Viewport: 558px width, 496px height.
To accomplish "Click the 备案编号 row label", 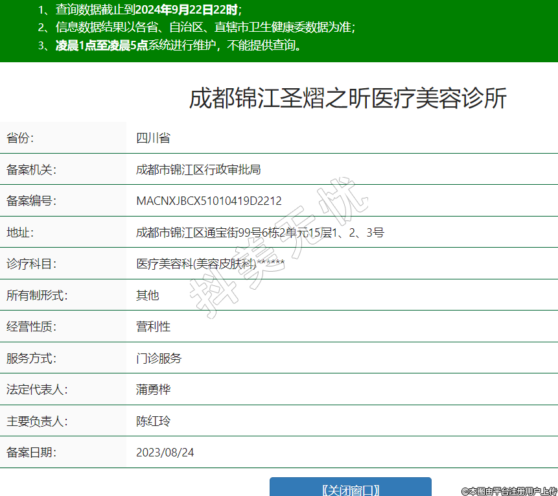I will tap(32, 201).
